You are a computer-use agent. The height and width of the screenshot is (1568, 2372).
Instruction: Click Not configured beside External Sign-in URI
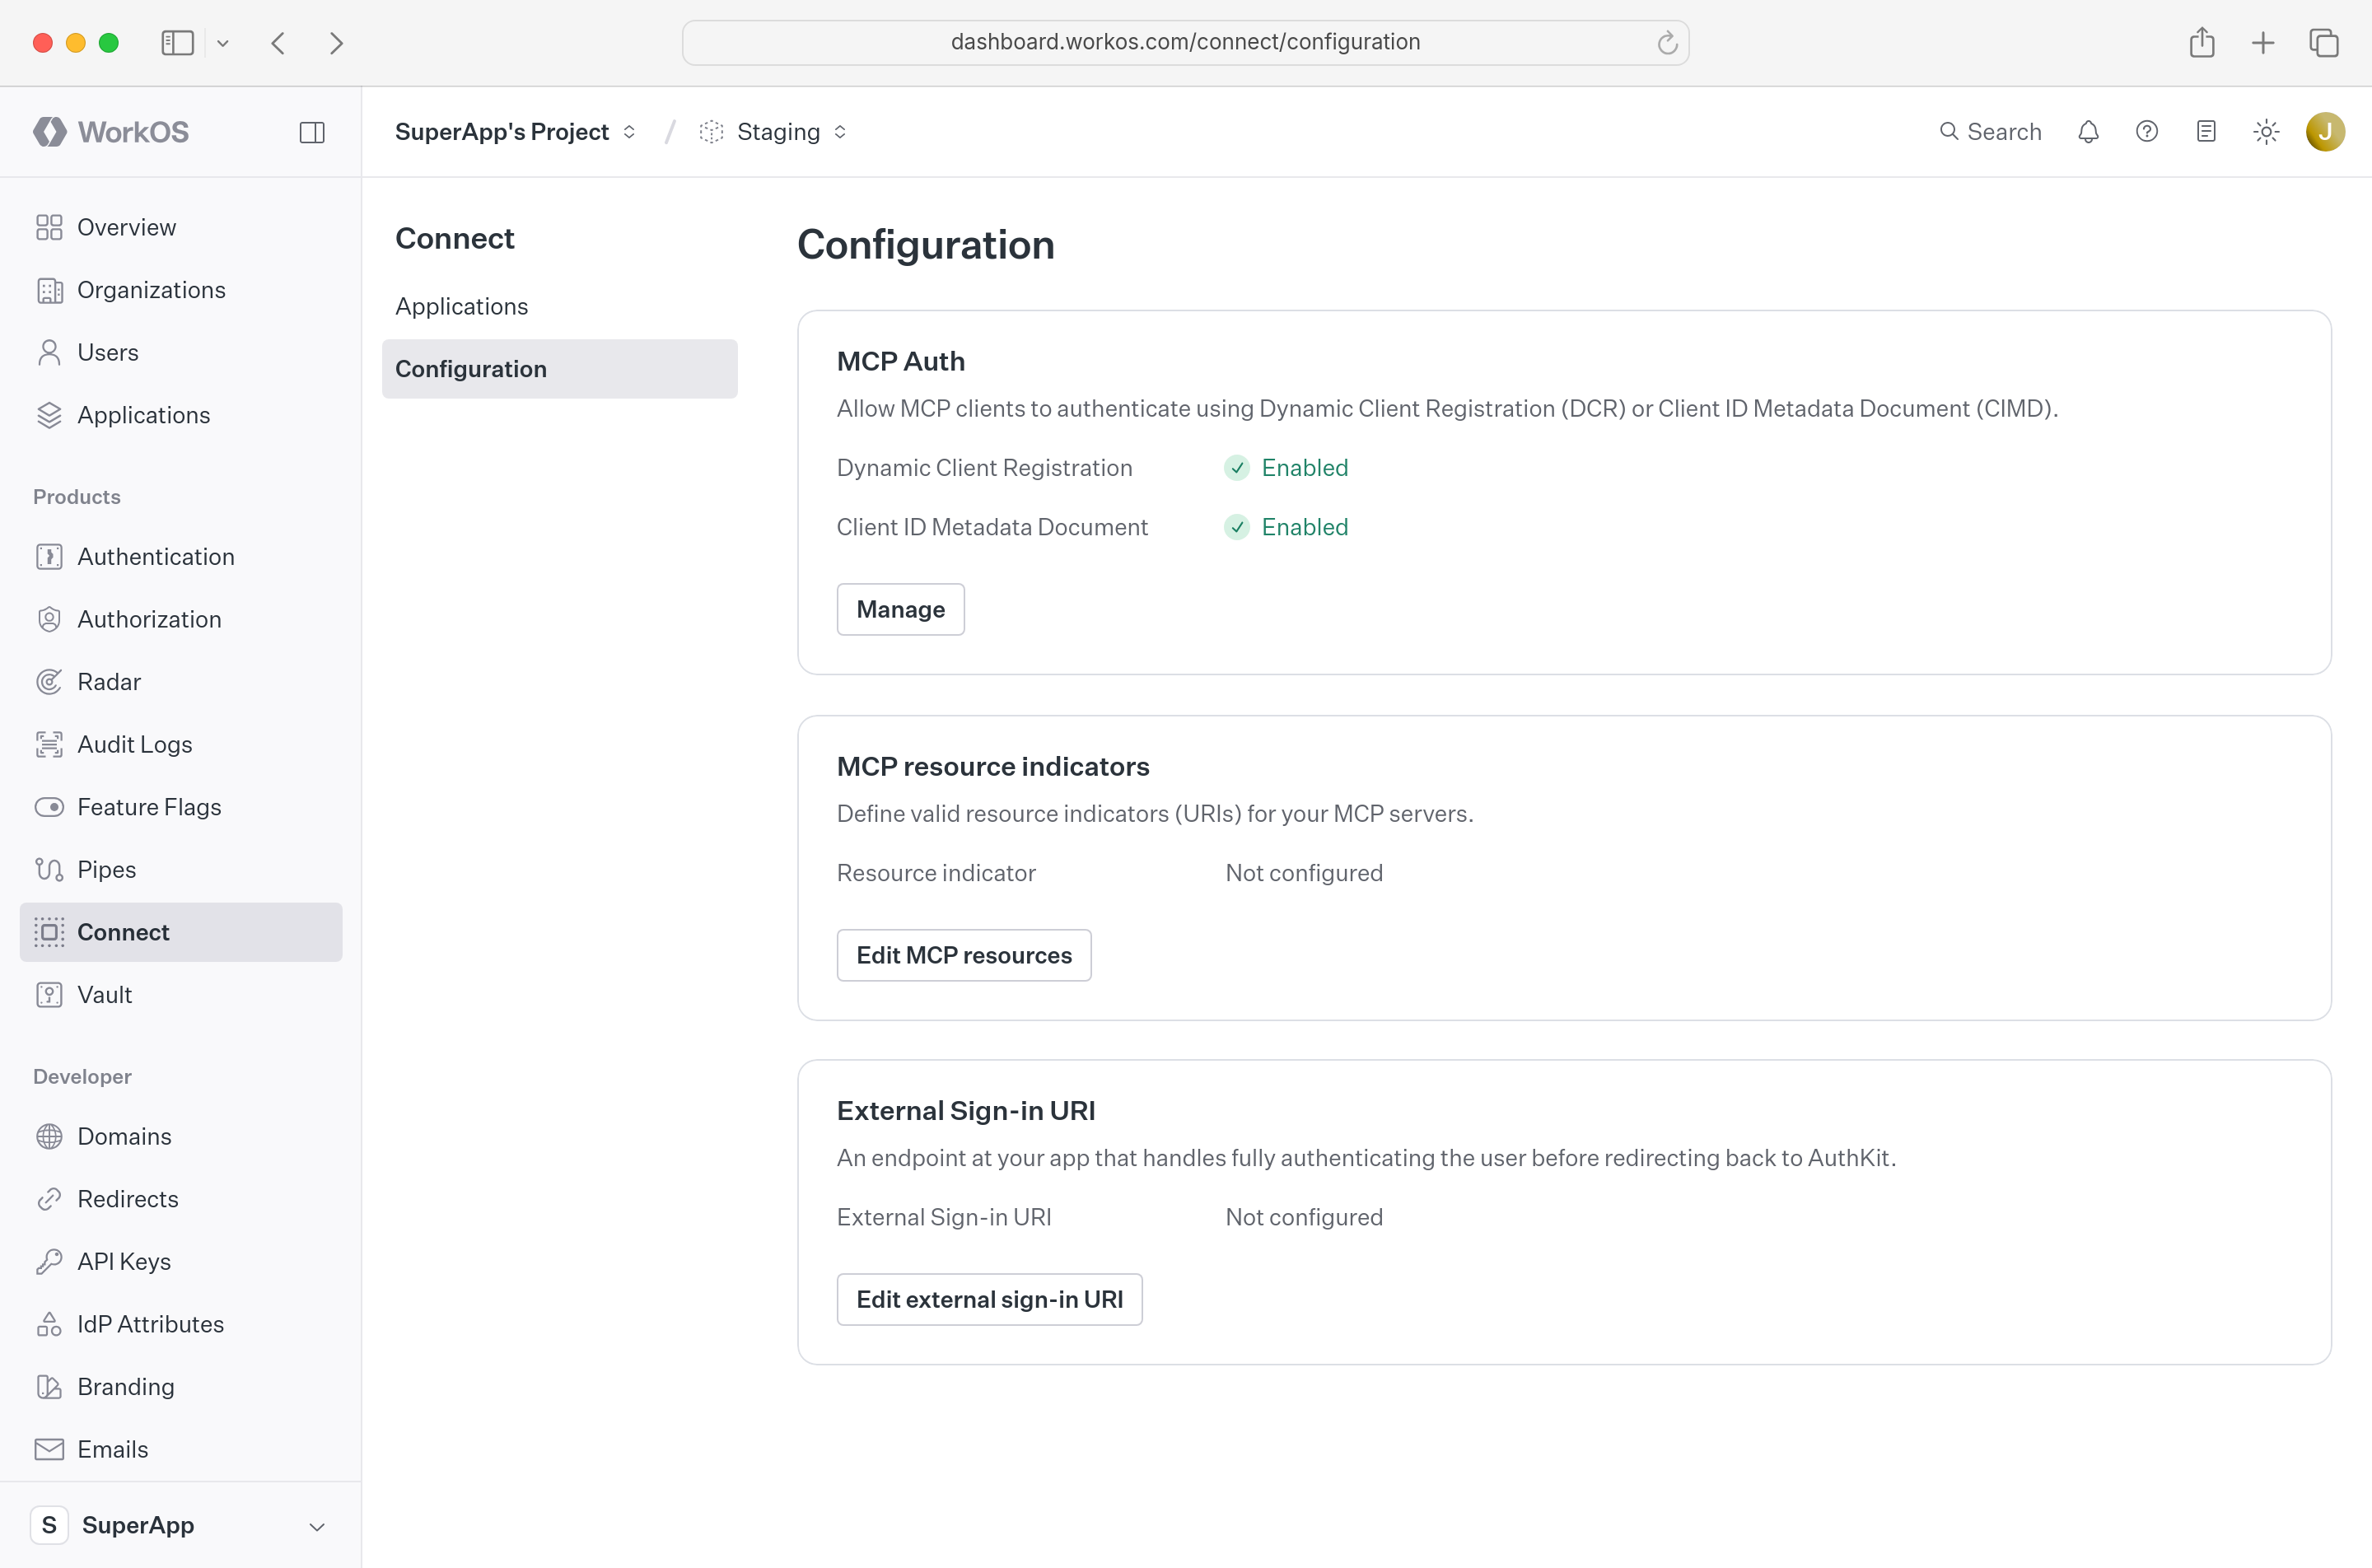click(x=1304, y=1217)
